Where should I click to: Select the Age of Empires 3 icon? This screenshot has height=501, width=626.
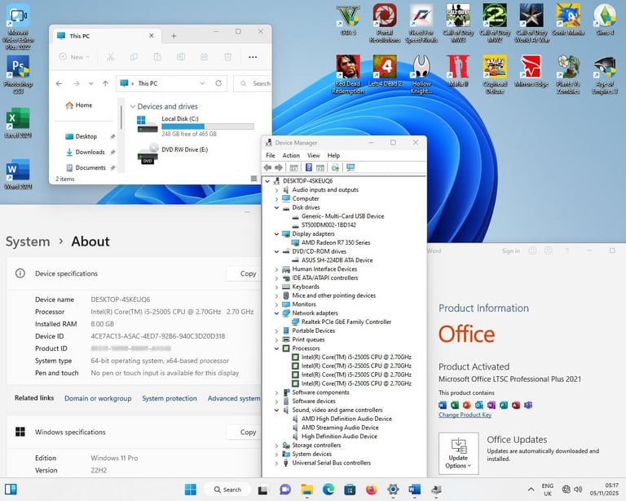coord(605,75)
